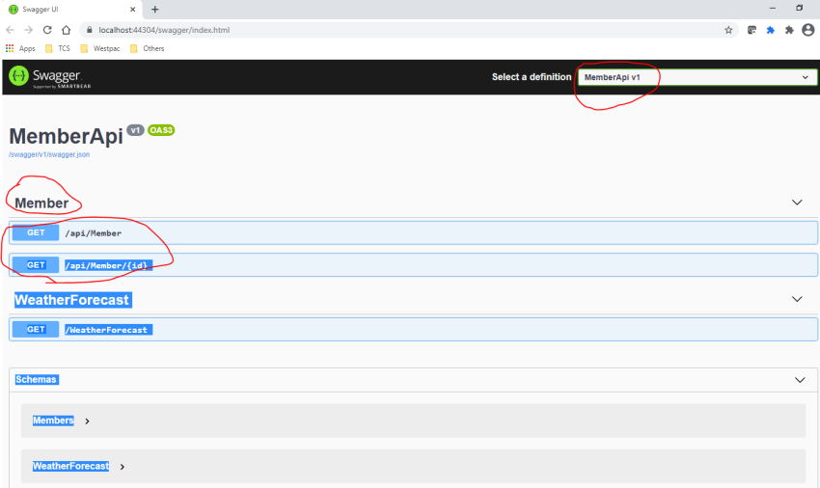Click the Member section heading
The width and height of the screenshot is (820, 488).
click(41, 203)
